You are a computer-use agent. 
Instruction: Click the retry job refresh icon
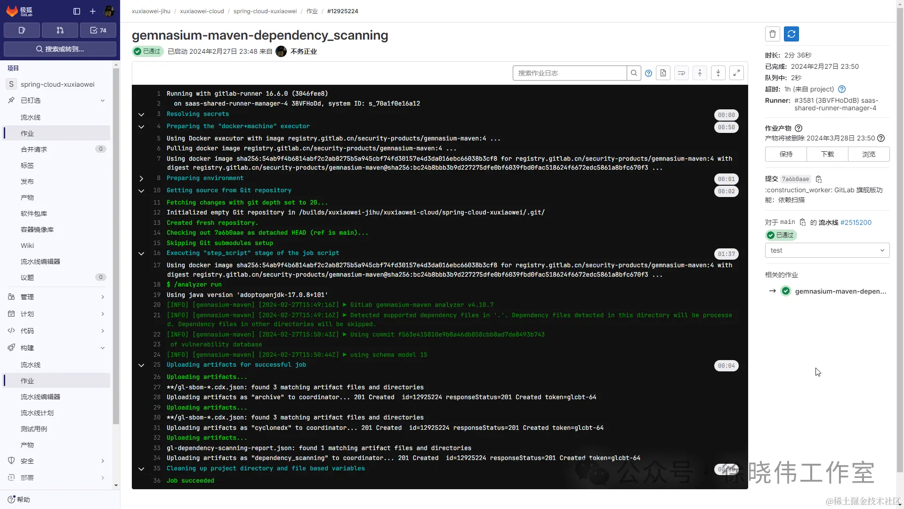point(791,34)
